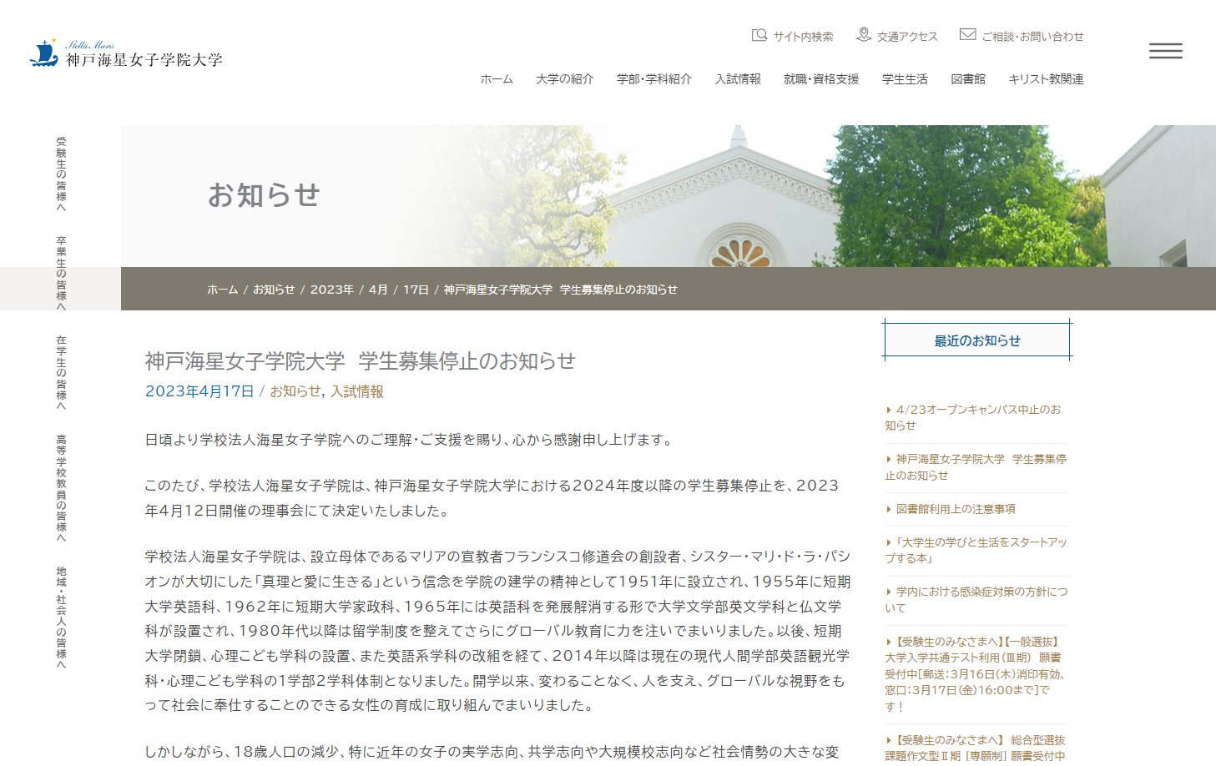The image size is (1216, 766).
Task: Click the paragraph starting このたび、学校法人海星女子学院は
Action: [492, 498]
